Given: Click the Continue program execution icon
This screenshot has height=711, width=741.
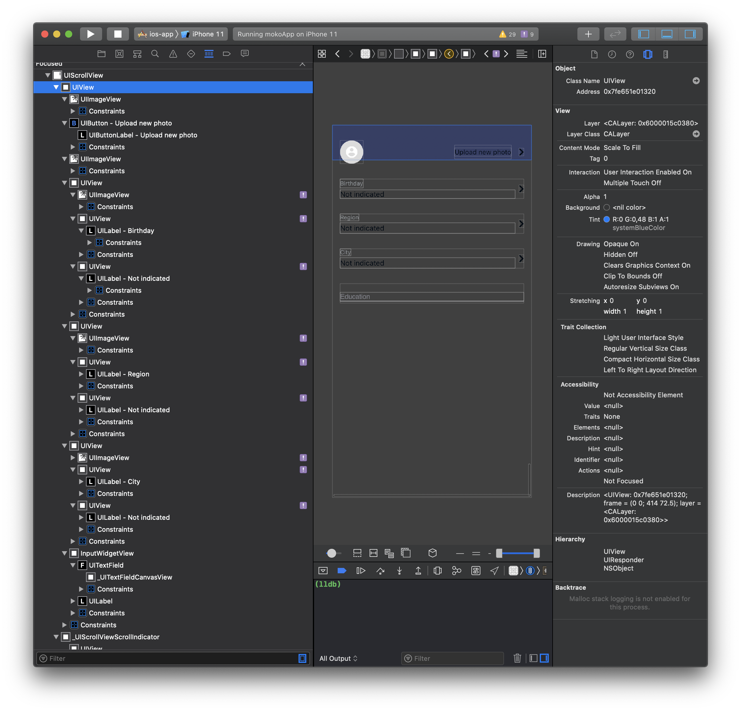Looking at the screenshot, I should tap(361, 571).
